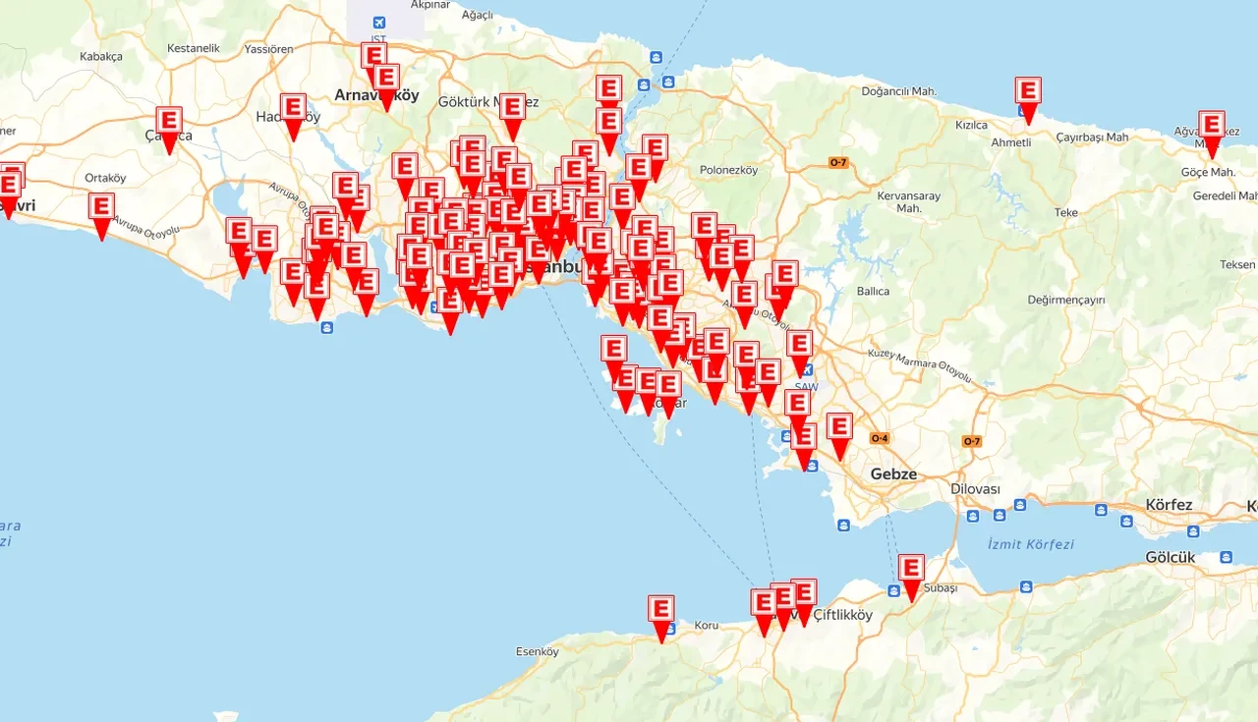Click the Değirmençayırı label
Image resolution: width=1258 pixels, height=722 pixels.
click(x=1066, y=300)
